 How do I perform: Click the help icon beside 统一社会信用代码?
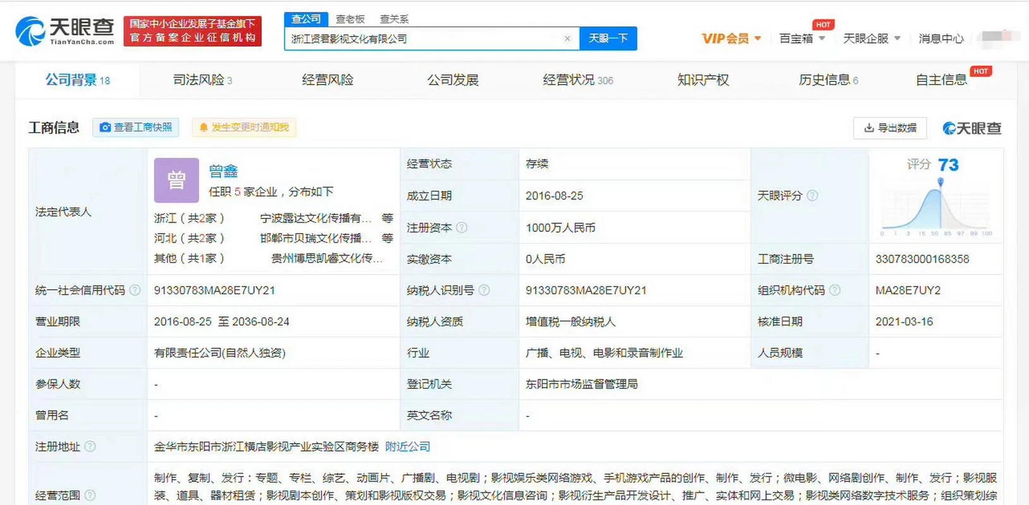pos(135,290)
